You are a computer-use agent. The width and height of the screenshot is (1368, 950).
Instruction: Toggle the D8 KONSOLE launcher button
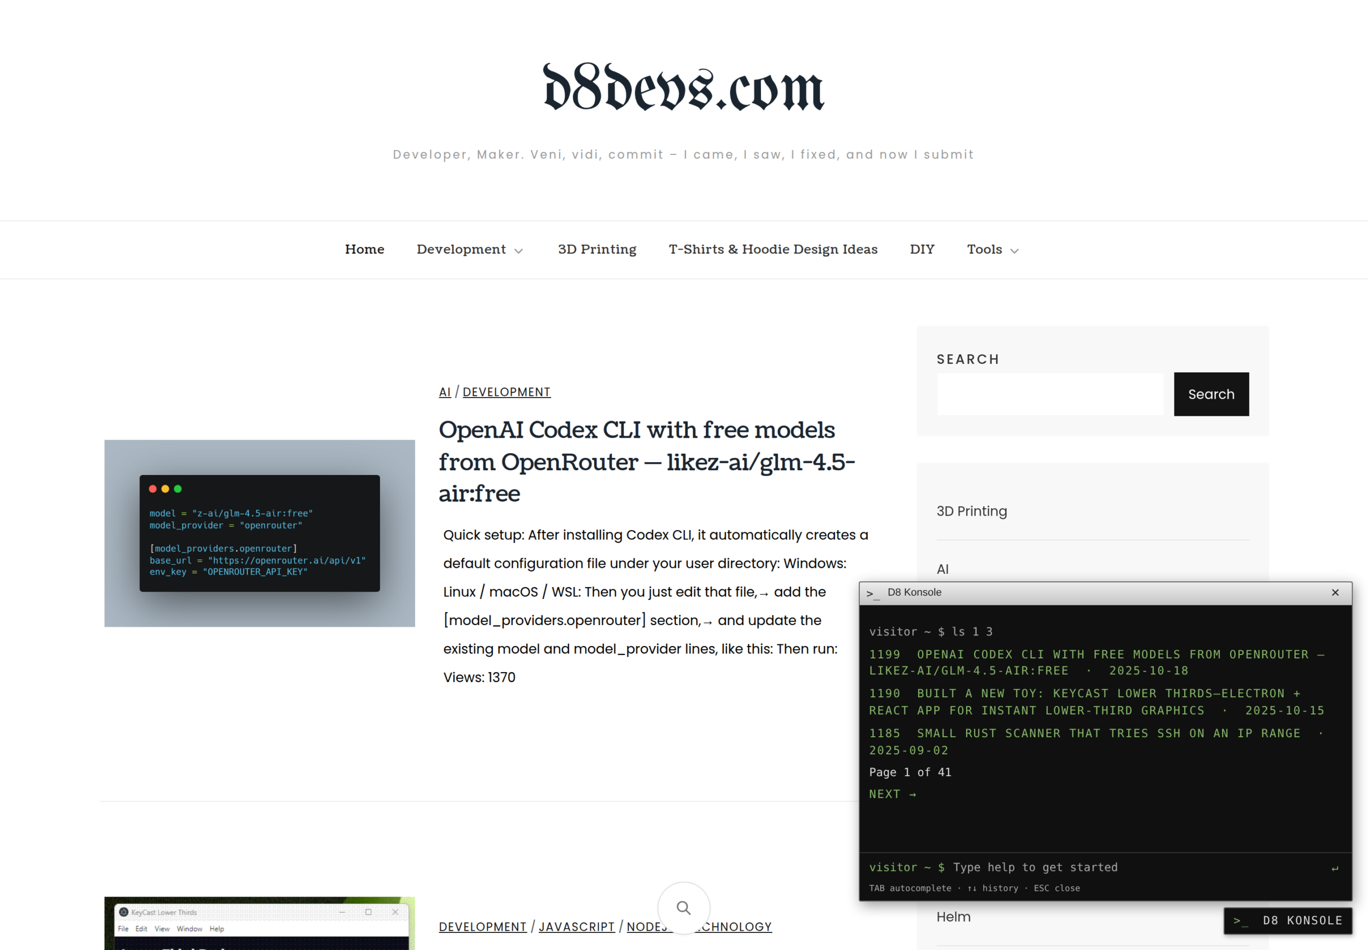pyautogui.click(x=1288, y=920)
